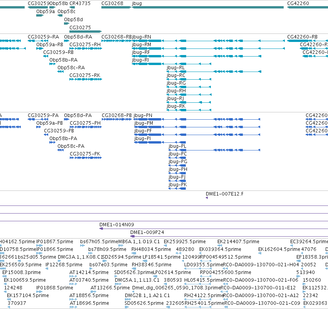
Task: Select the CG30275 gene label
Action: pos(80,28)
